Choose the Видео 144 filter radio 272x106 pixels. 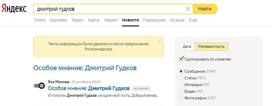point(181,92)
